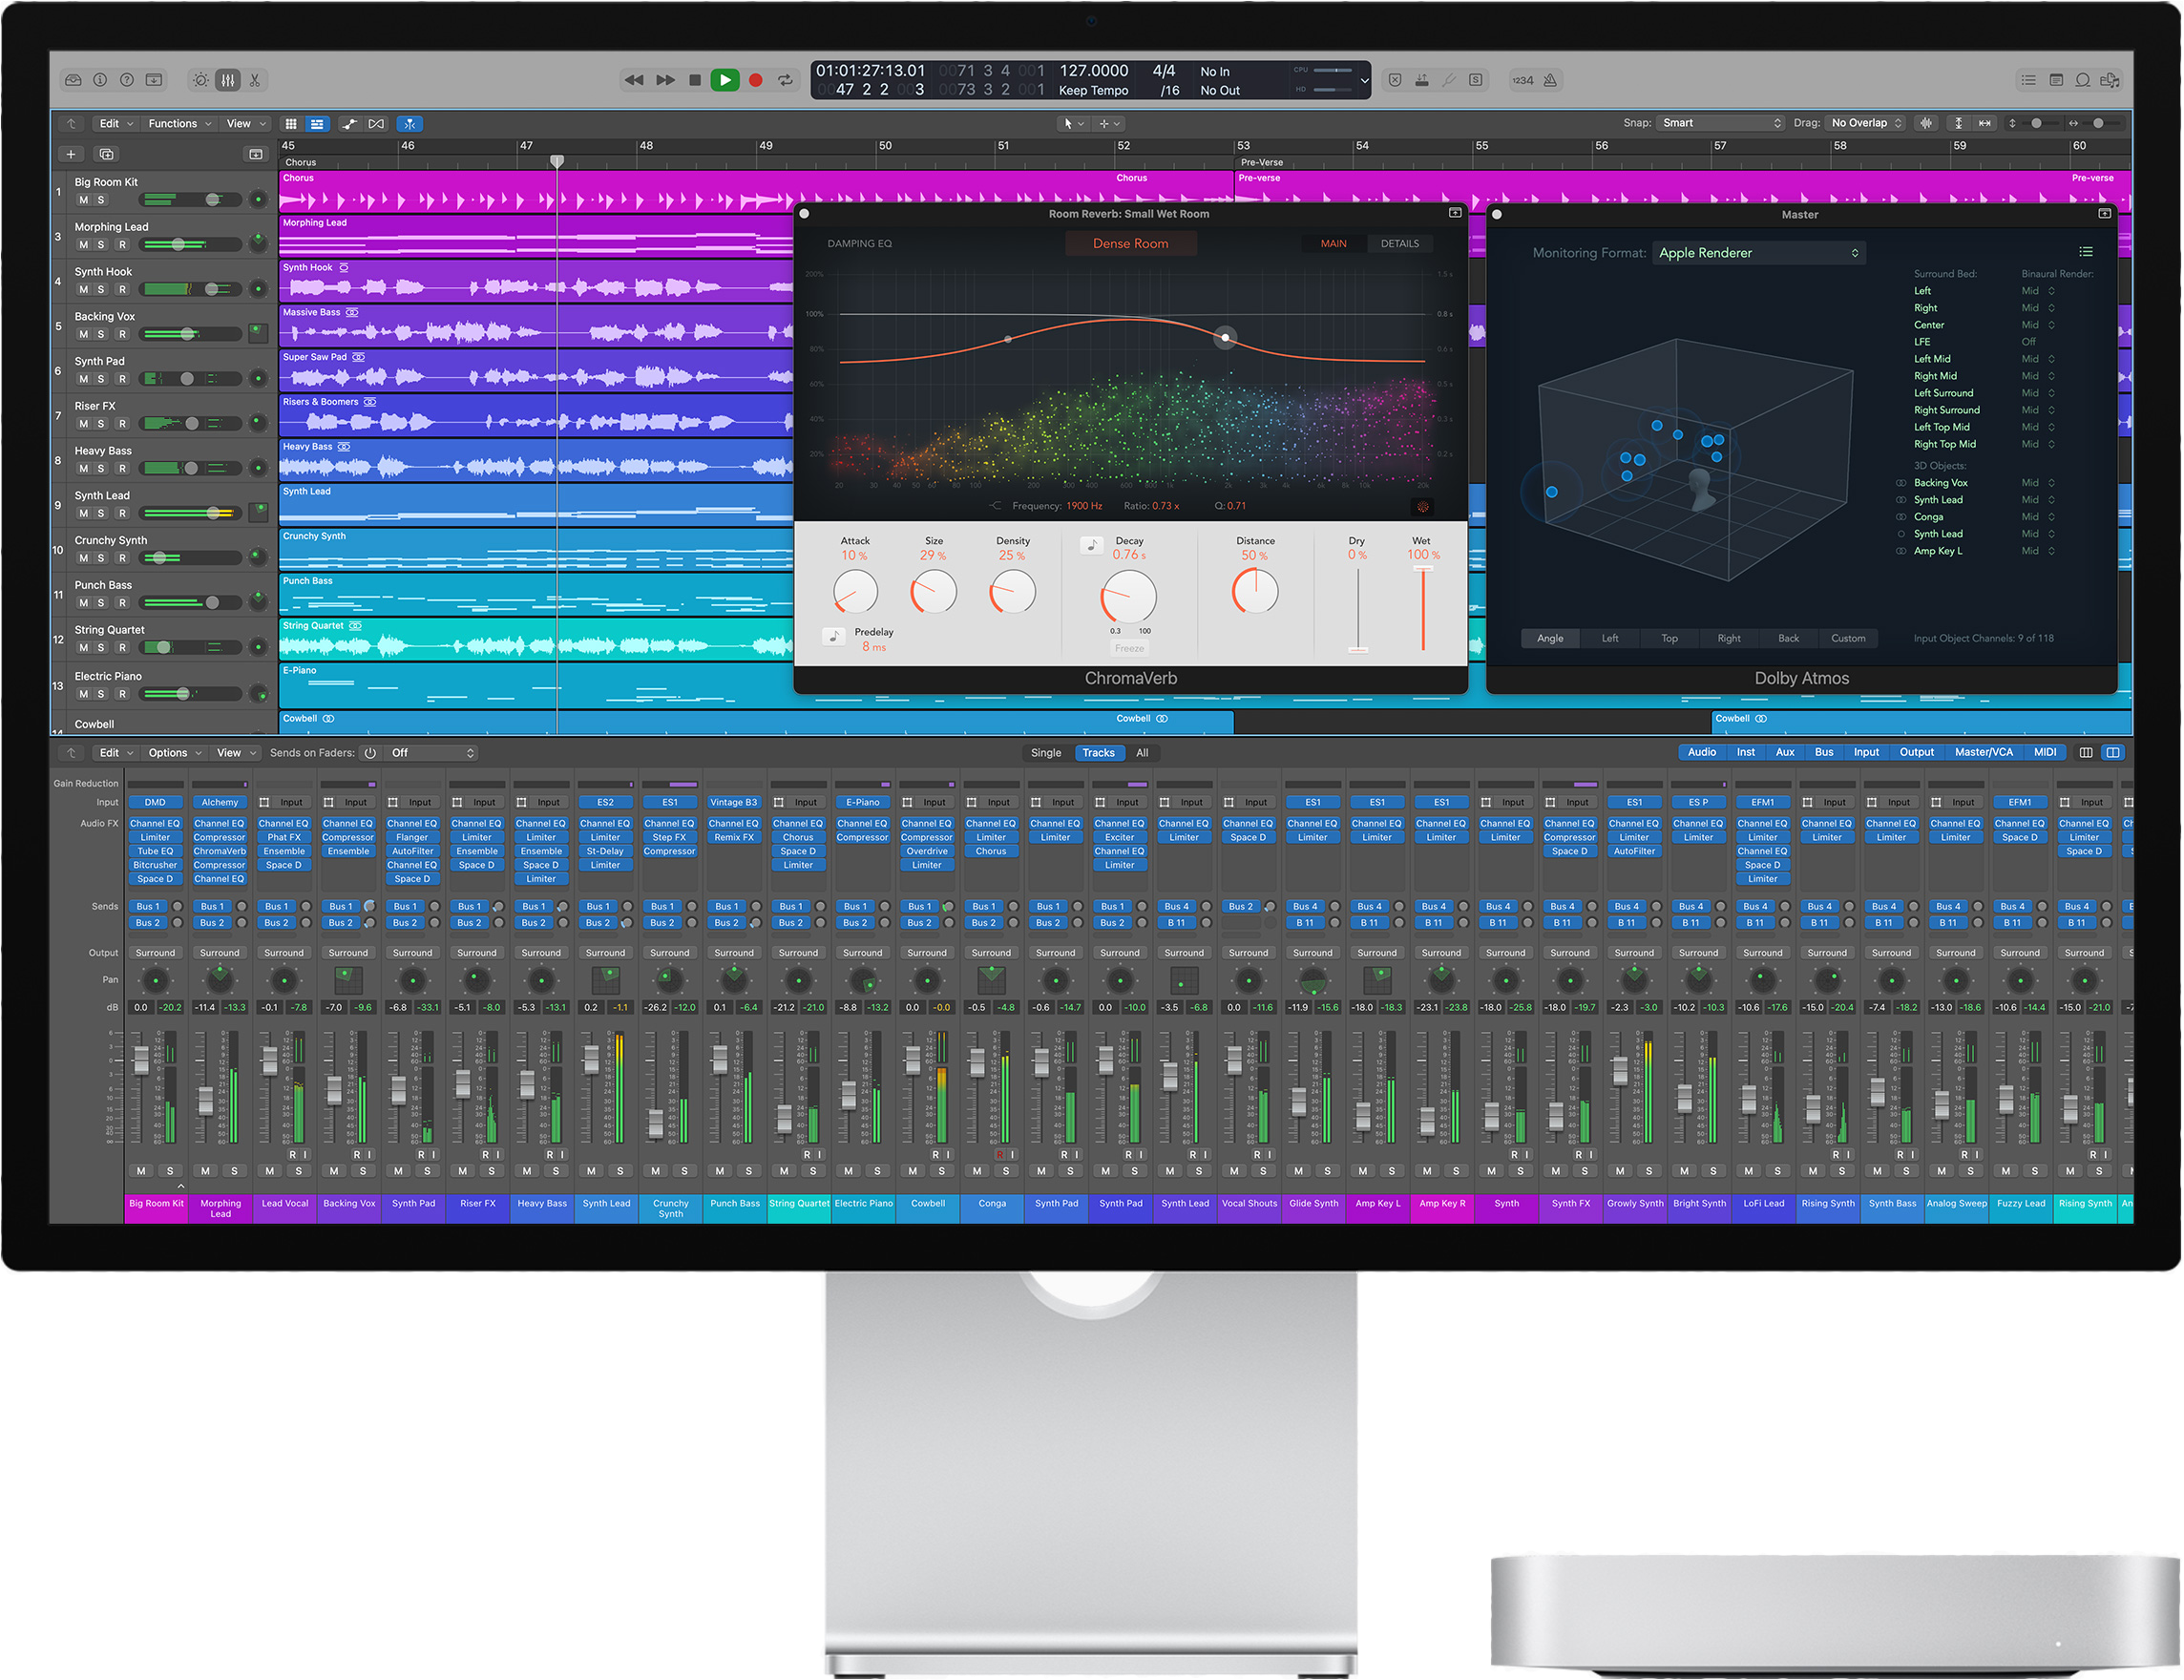Open the Dense Room type selector
Screen dimensions: 2184x1680
point(1130,244)
